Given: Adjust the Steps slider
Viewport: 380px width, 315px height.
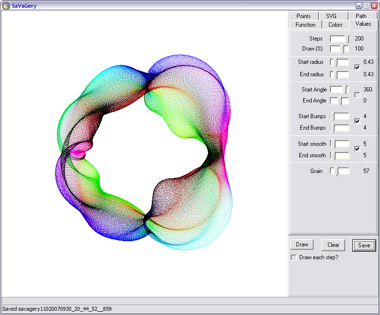Looking at the screenshot, I should point(340,39).
